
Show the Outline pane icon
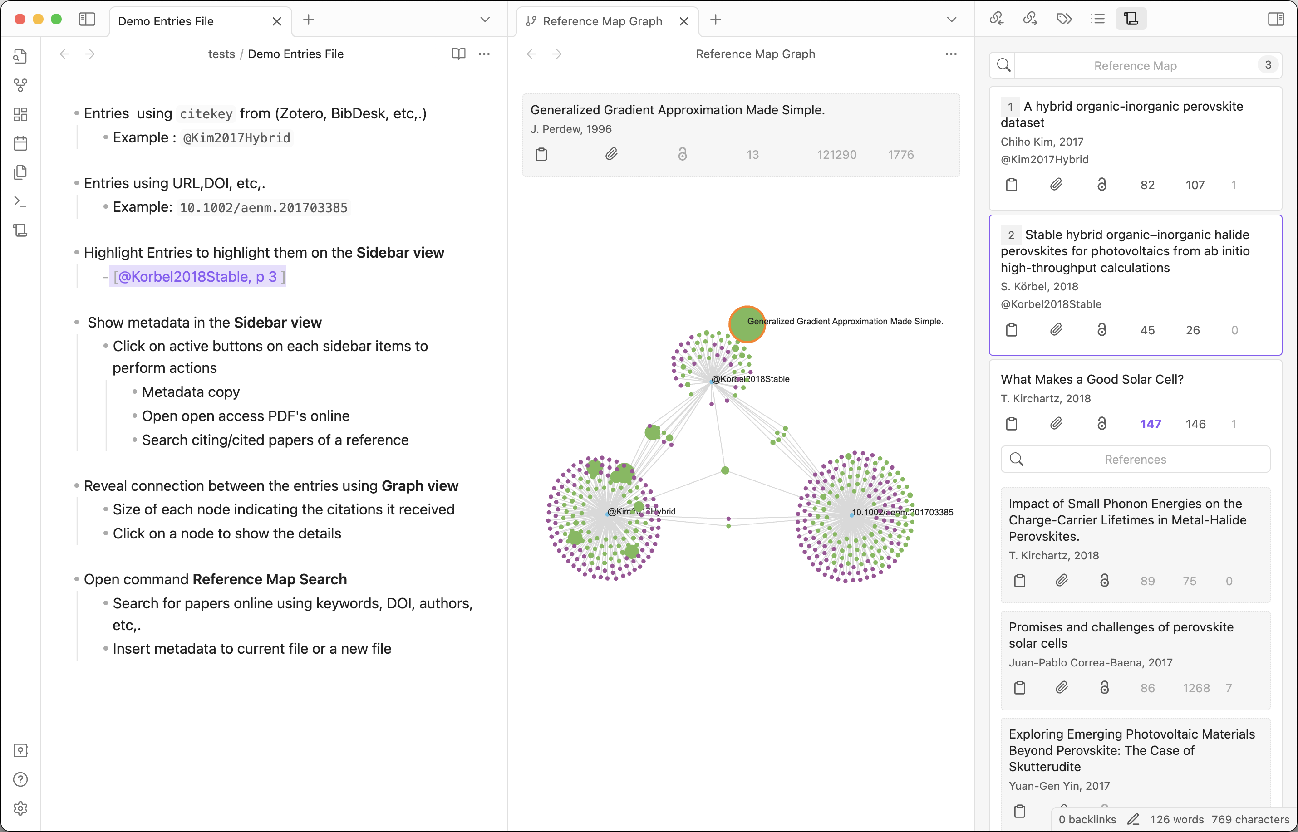coord(1097,19)
